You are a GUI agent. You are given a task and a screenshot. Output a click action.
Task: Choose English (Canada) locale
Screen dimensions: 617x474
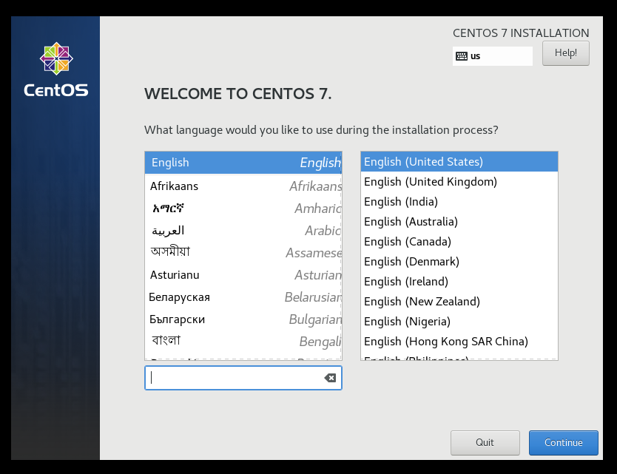point(459,242)
